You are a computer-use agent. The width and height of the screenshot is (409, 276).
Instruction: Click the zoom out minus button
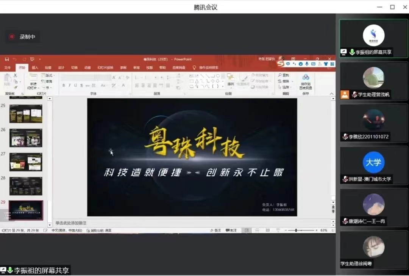coord(286,230)
